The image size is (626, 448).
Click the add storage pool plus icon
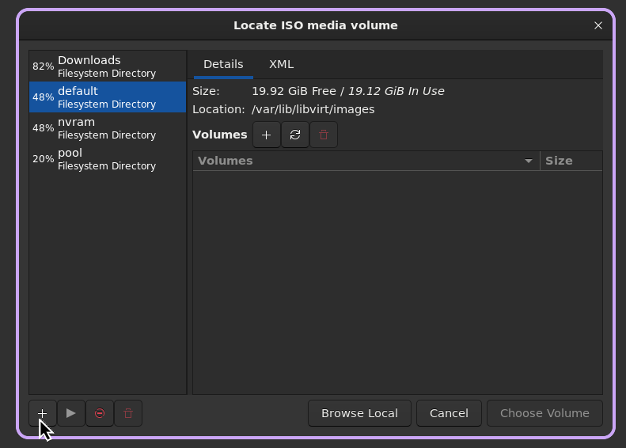pos(43,413)
